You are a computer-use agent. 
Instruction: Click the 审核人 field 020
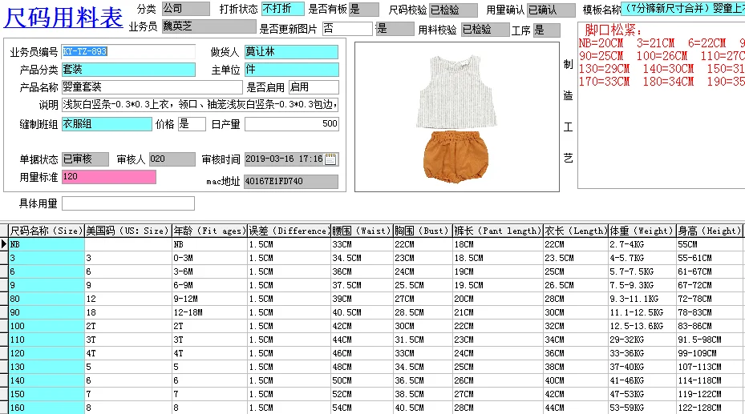172,159
